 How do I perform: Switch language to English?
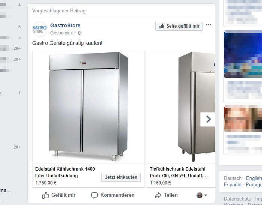tap(254, 178)
